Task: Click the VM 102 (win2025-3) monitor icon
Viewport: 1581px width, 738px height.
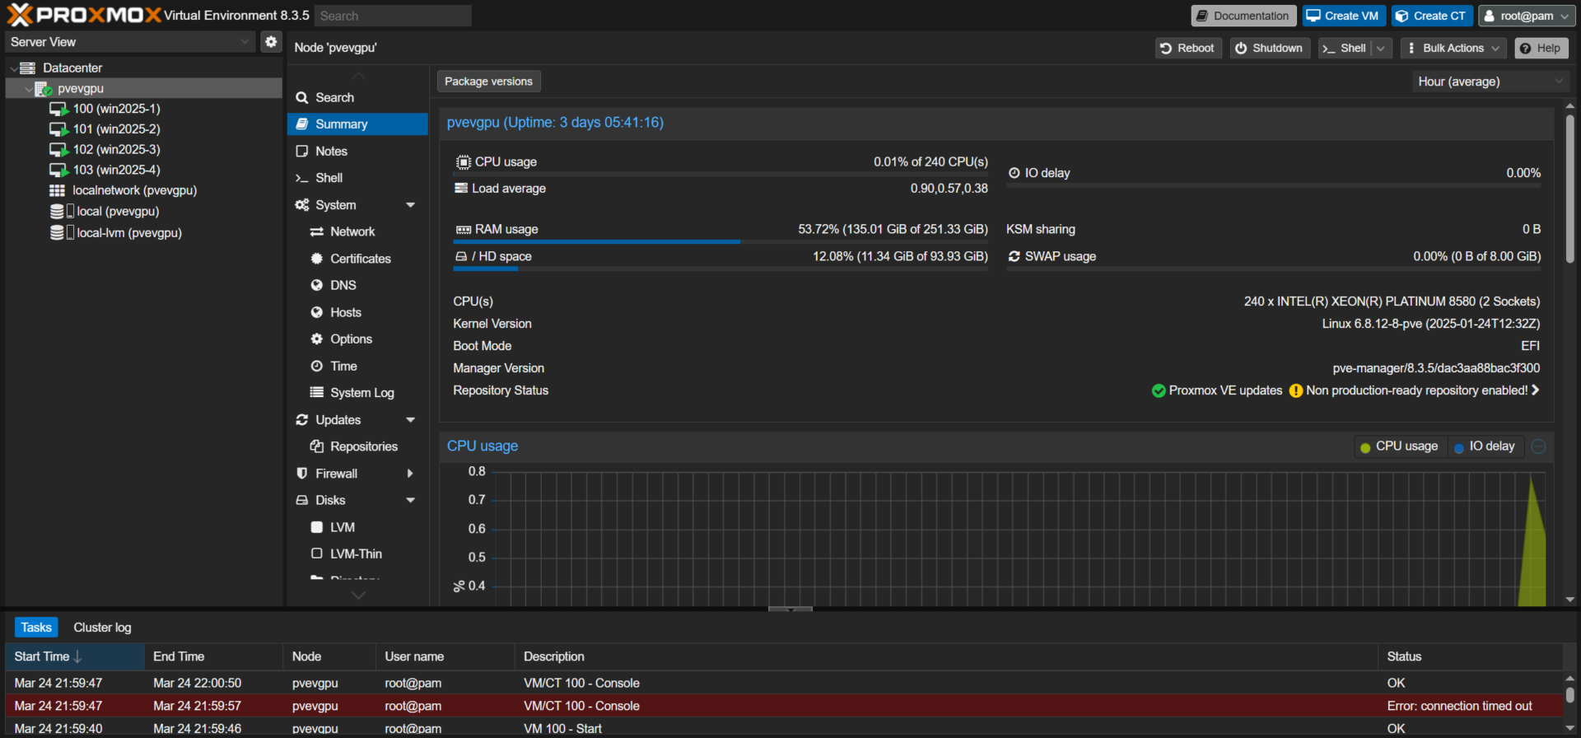Action: click(x=58, y=150)
